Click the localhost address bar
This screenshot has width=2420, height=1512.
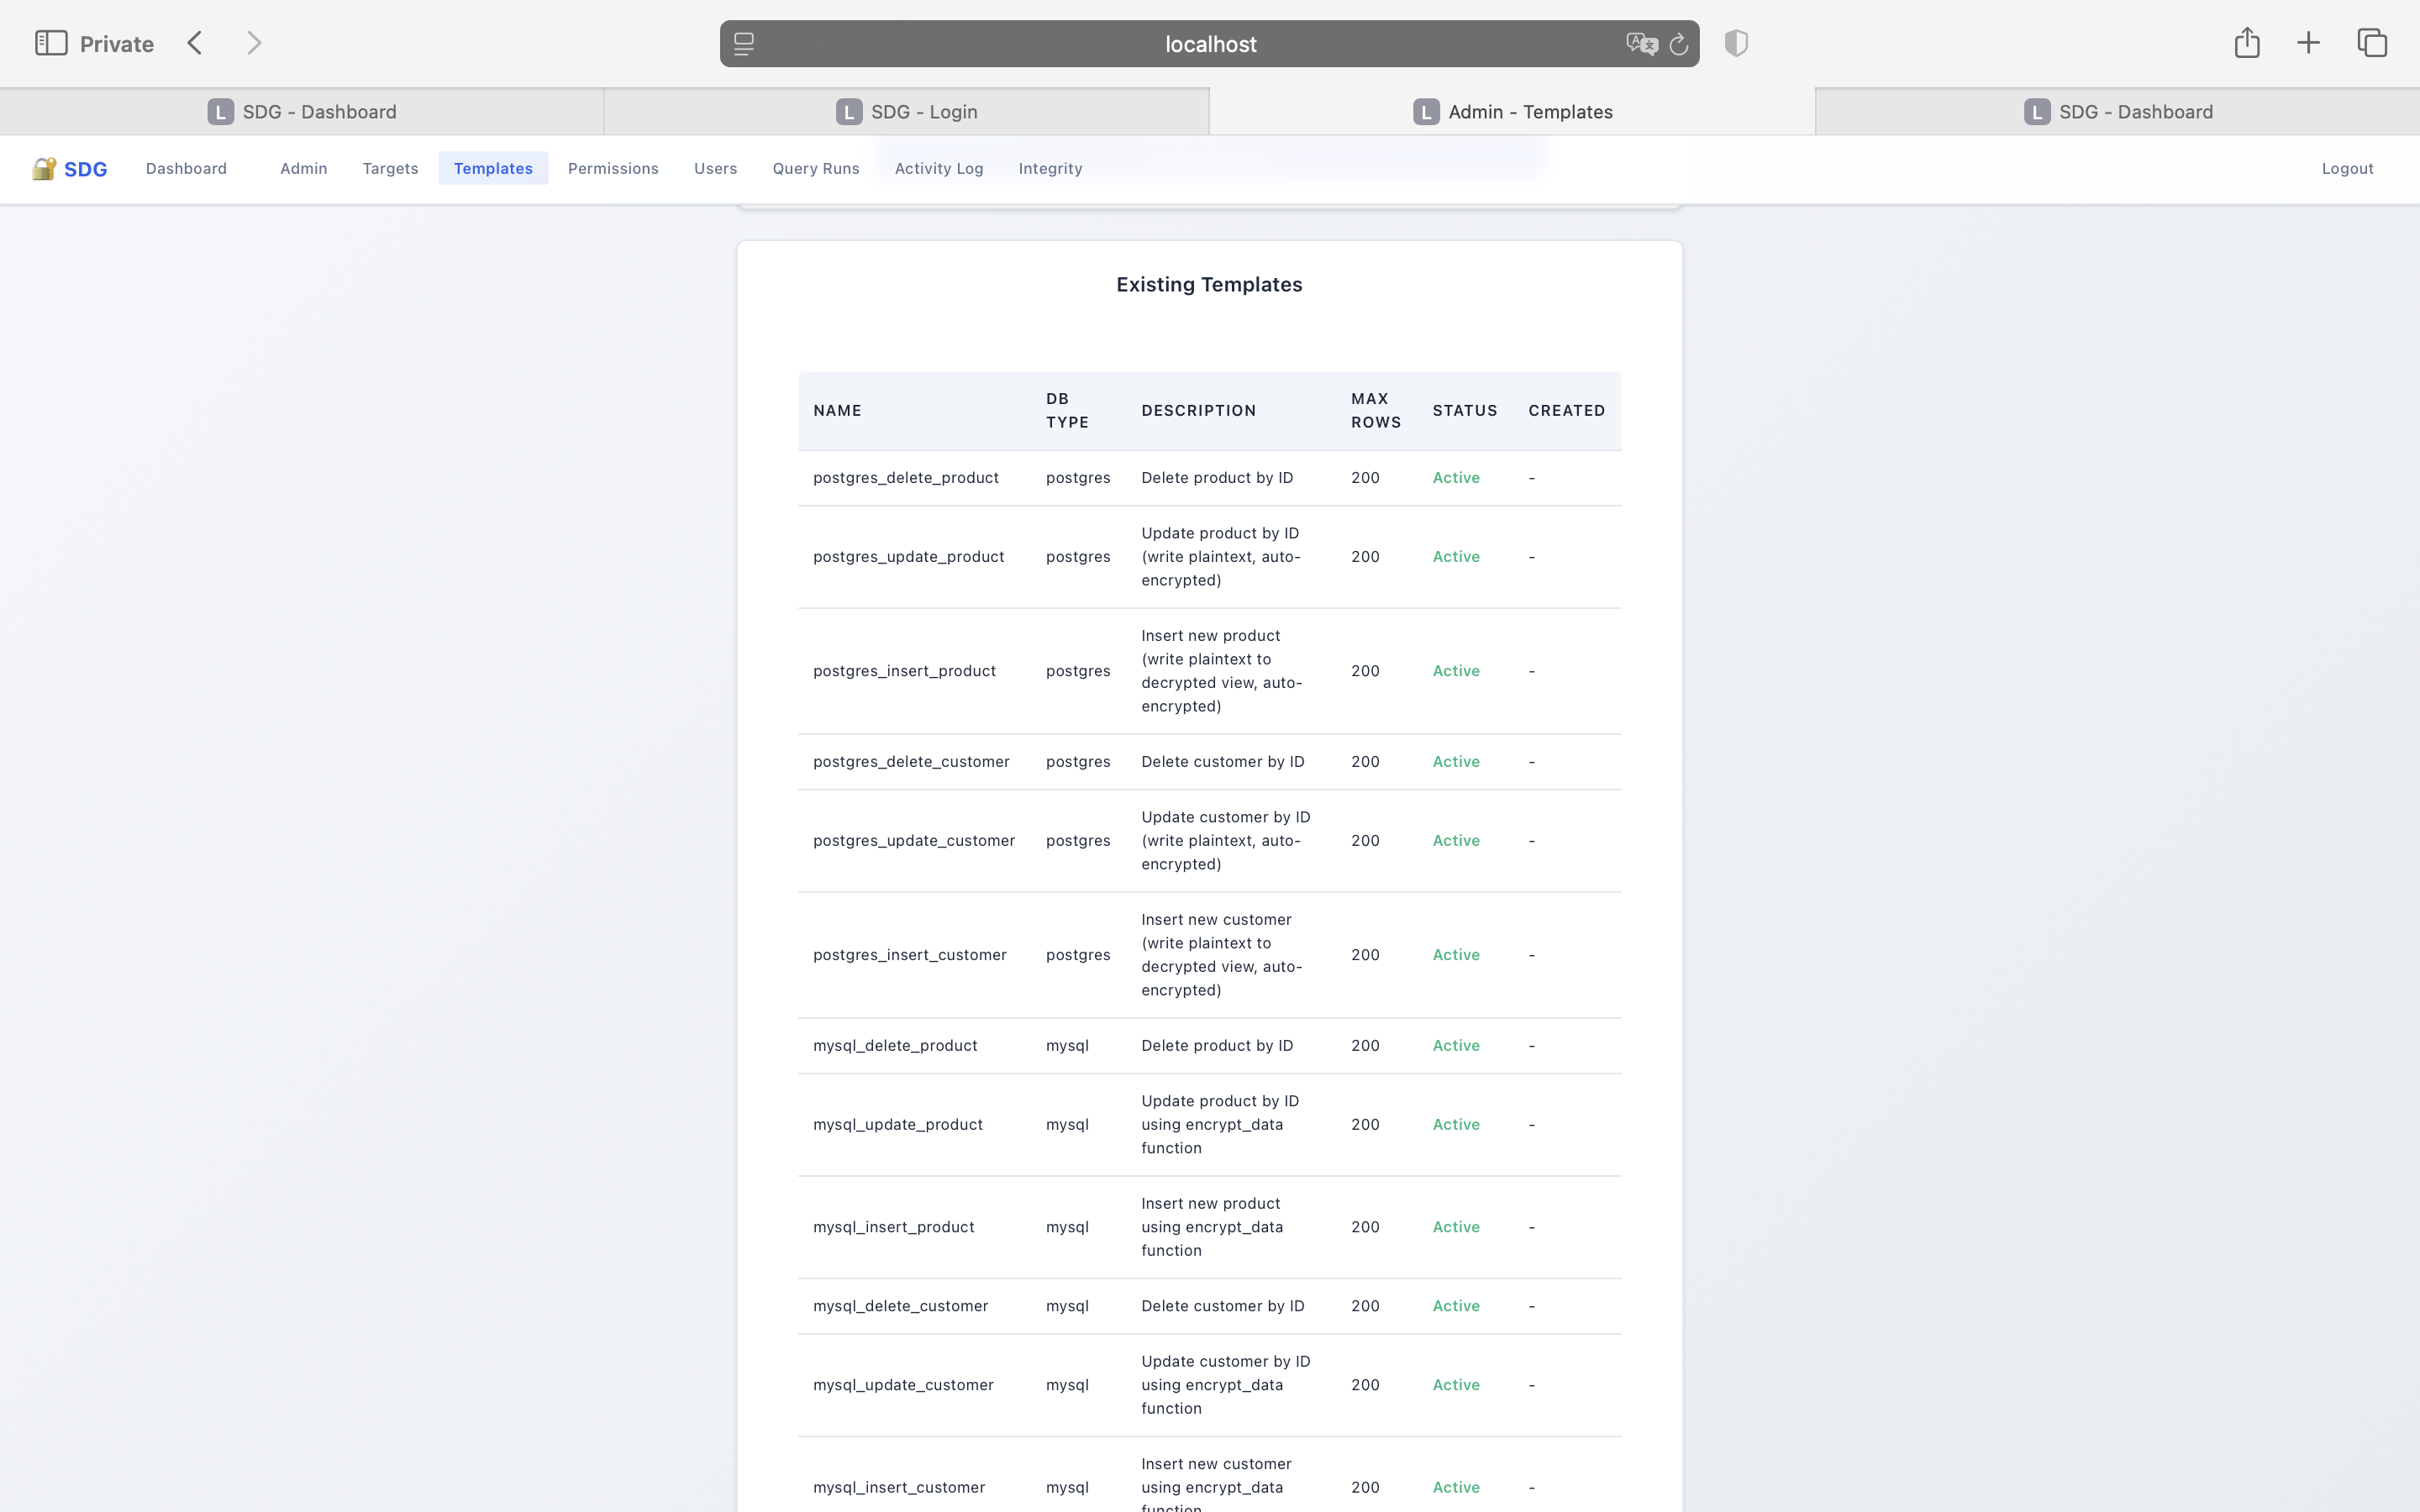(x=1210, y=44)
